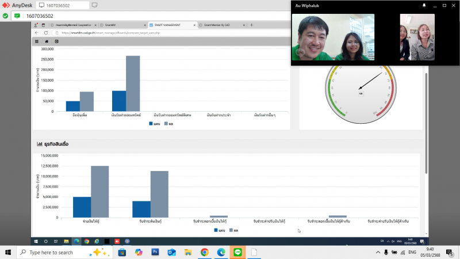
Task: Open LINE from local taskbar
Action: click(237, 252)
